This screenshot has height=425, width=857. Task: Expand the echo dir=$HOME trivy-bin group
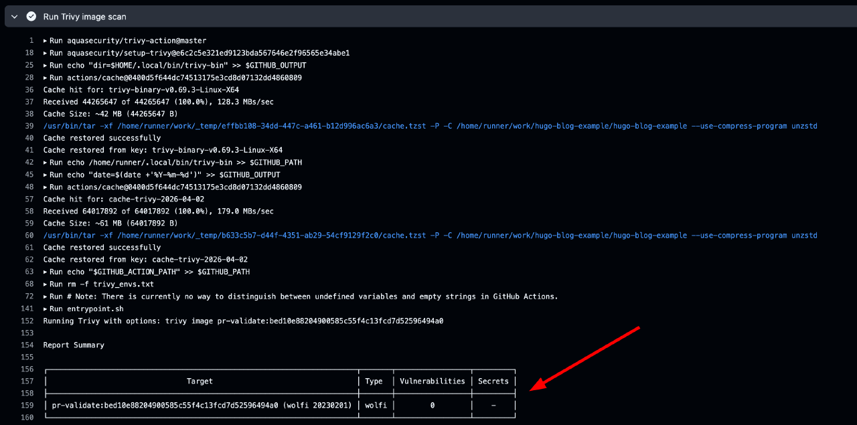[x=175, y=65]
